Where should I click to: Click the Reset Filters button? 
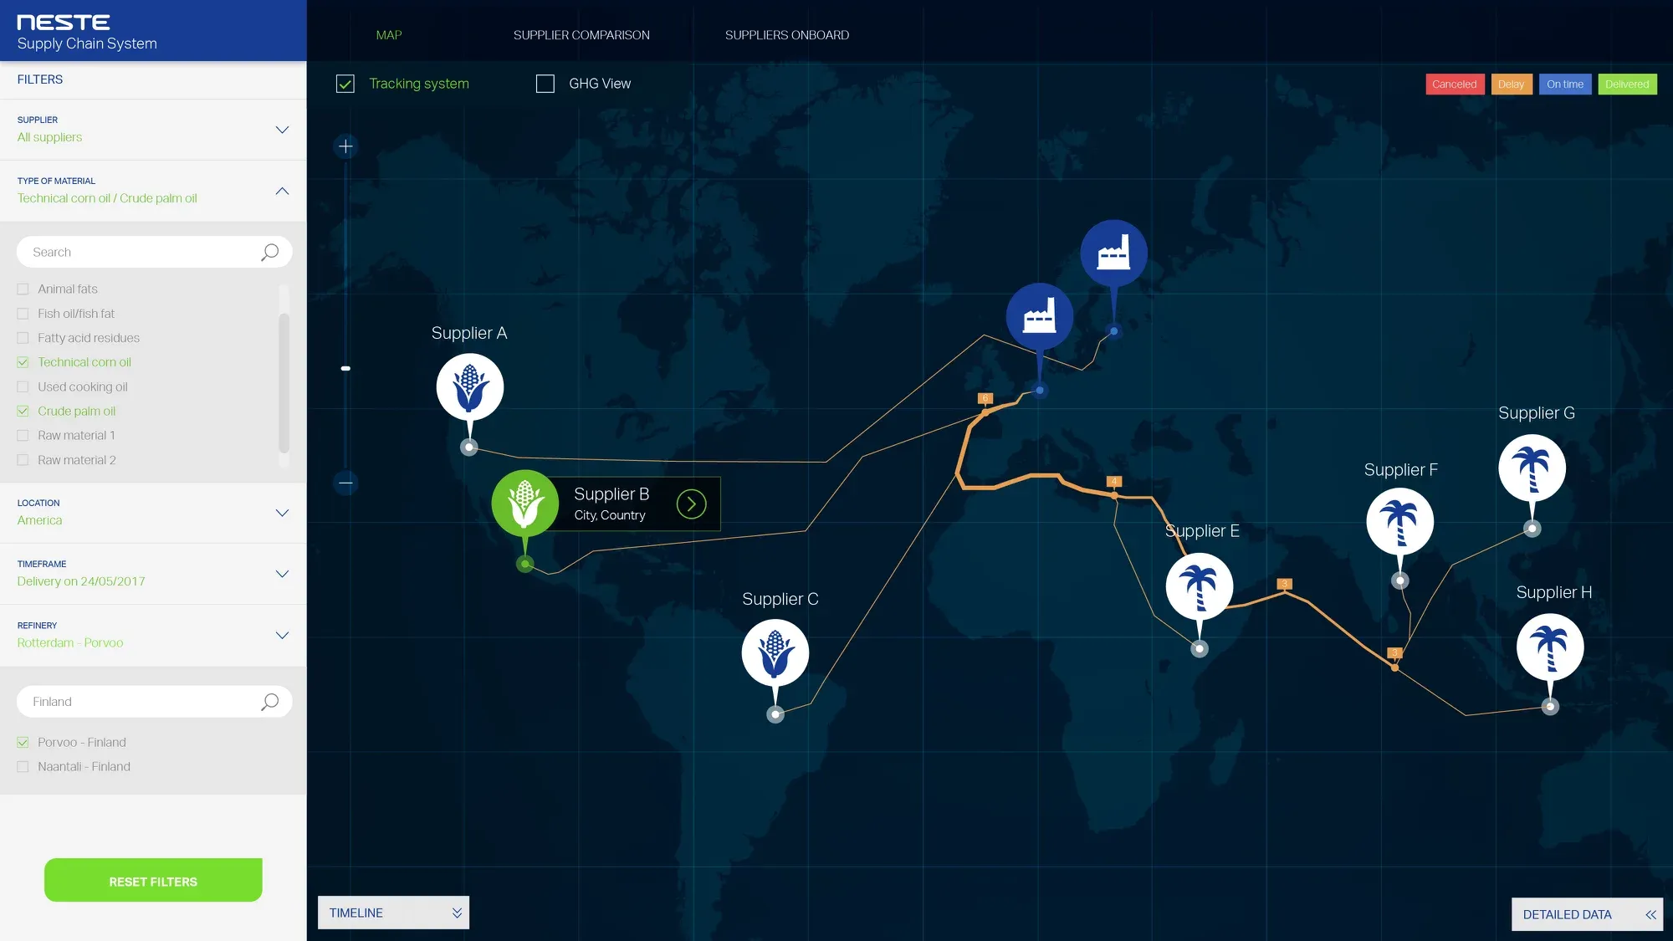click(x=153, y=880)
